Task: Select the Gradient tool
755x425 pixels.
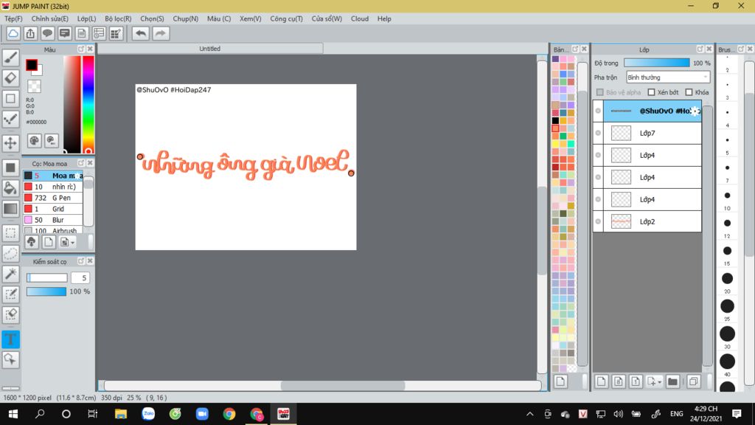Action: [x=10, y=209]
